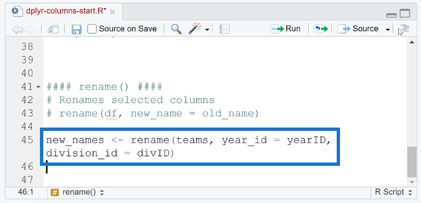Select the dplyr-columns-start.R tab
The height and width of the screenshot is (203, 421).
tap(66, 11)
